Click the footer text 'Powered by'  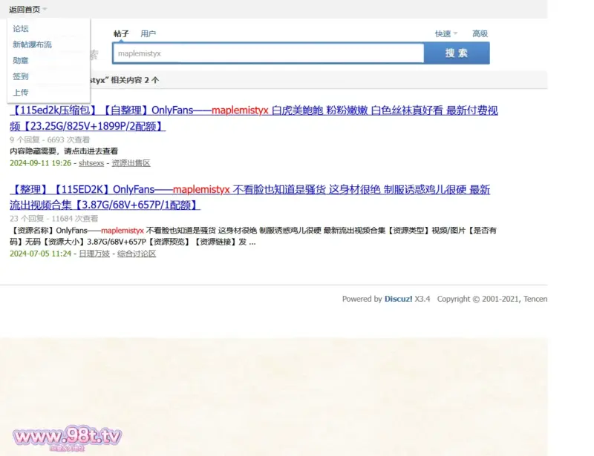pos(362,299)
